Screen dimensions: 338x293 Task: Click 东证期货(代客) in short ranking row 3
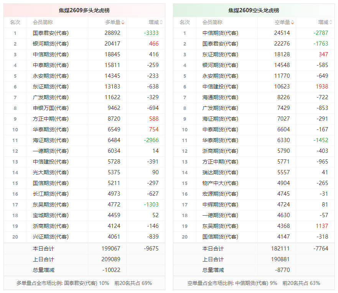point(220,55)
